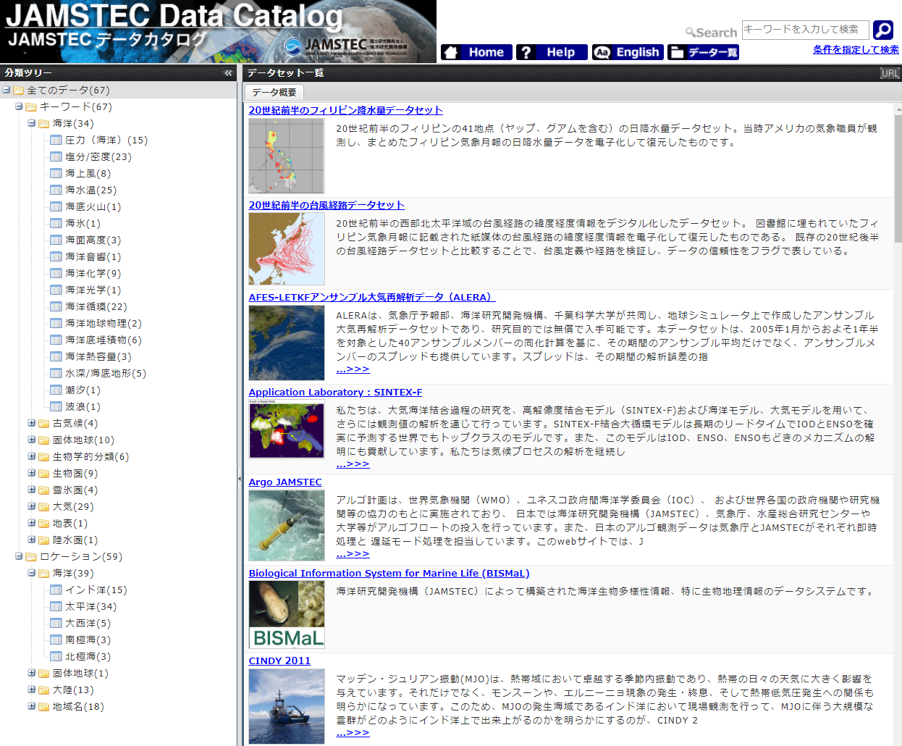Open 20世紀前半の台風経路データセット link

326,205
